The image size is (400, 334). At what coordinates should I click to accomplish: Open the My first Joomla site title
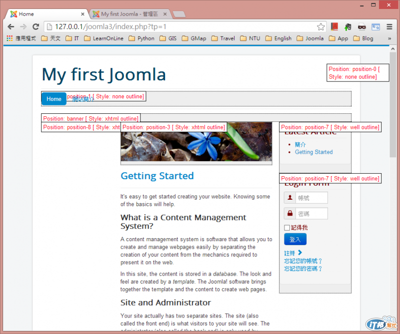coord(104,74)
